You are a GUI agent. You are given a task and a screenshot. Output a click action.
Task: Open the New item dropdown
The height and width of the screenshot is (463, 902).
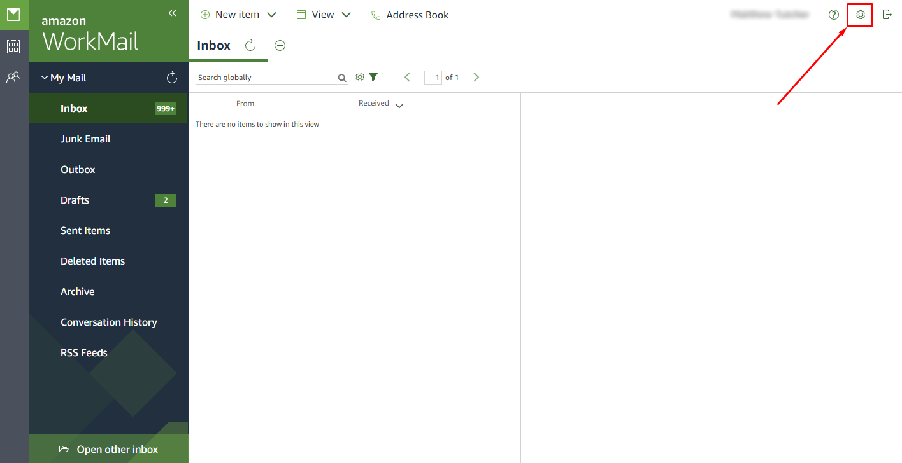coord(238,15)
